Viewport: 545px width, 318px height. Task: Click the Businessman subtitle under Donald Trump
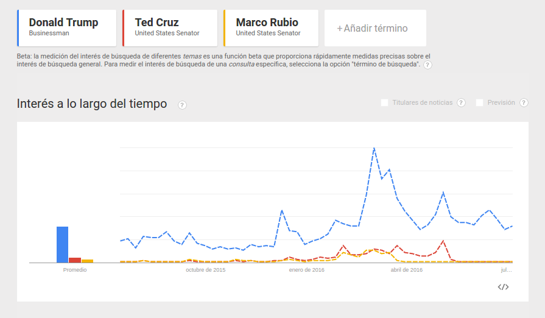tap(49, 33)
